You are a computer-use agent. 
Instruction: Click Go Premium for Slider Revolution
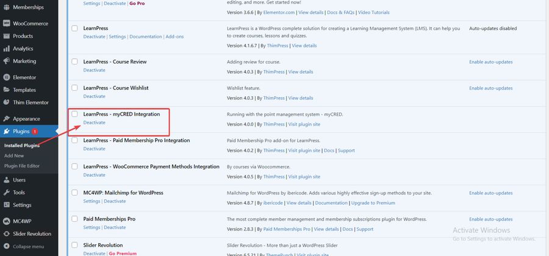point(123,253)
